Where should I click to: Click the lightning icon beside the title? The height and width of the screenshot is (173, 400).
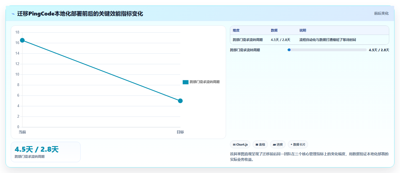click(13, 14)
